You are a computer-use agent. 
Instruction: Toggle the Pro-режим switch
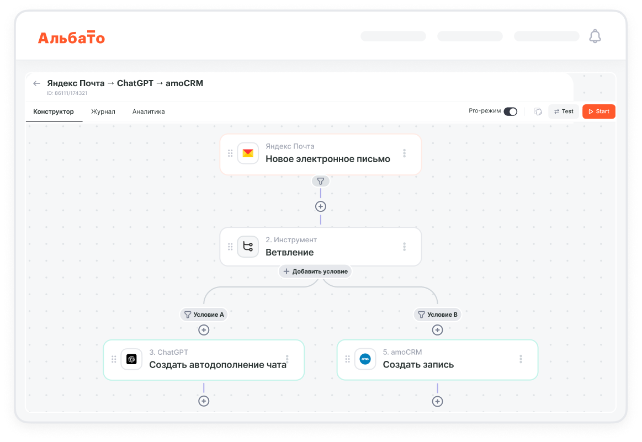[x=511, y=111]
